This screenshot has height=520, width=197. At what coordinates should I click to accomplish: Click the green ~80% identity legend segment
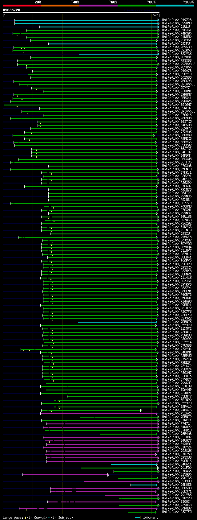pos(137,6)
